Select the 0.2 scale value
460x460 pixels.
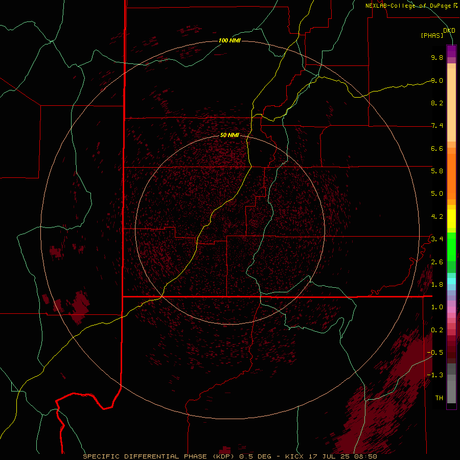pyautogui.click(x=437, y=330)
